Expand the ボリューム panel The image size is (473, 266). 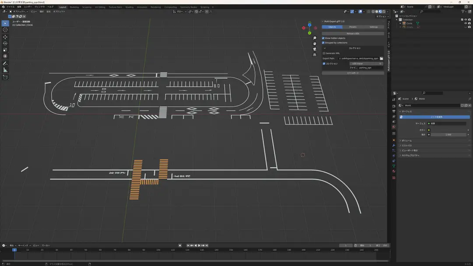tap(406, 141)
